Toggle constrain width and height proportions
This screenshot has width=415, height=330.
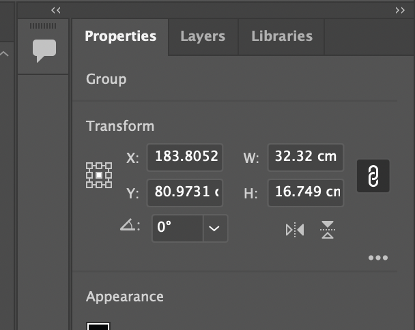(x=373, y=177)
